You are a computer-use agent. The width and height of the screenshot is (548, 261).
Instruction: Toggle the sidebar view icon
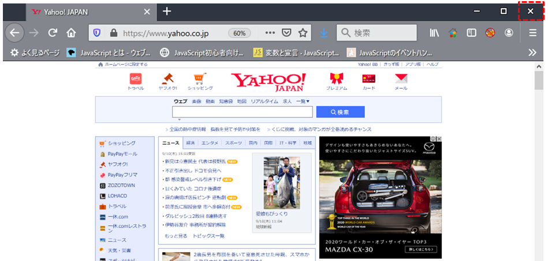[471, 33]
